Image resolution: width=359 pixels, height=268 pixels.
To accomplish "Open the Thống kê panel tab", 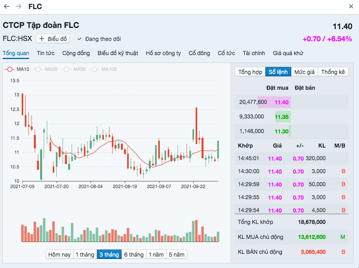I will tap(333, 72).
